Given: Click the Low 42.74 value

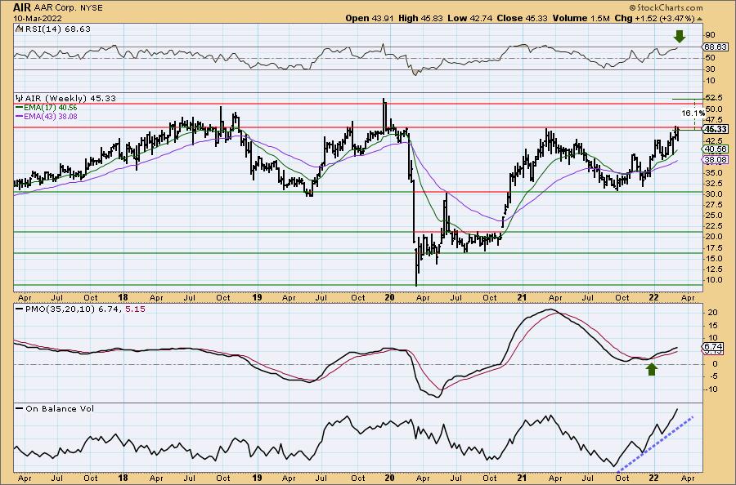Looking at the screenshot, I should click(x=469, y=18).
